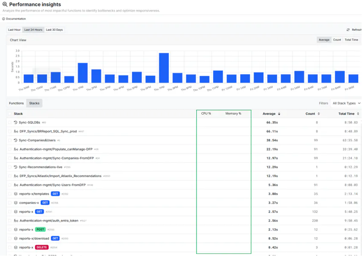Click the Performance insights magnifier icon

[5, 4]
